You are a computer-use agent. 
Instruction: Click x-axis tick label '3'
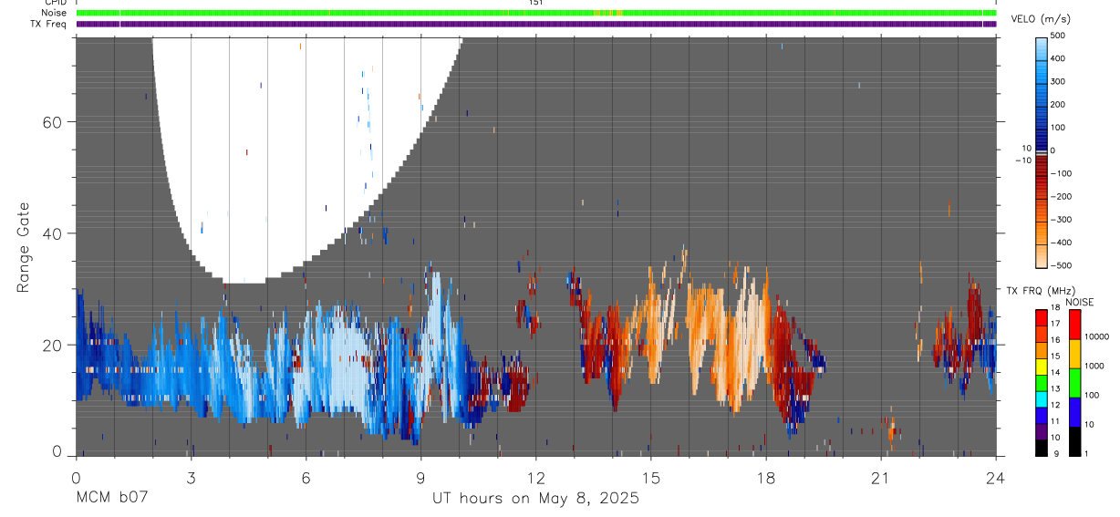(190, 477)
